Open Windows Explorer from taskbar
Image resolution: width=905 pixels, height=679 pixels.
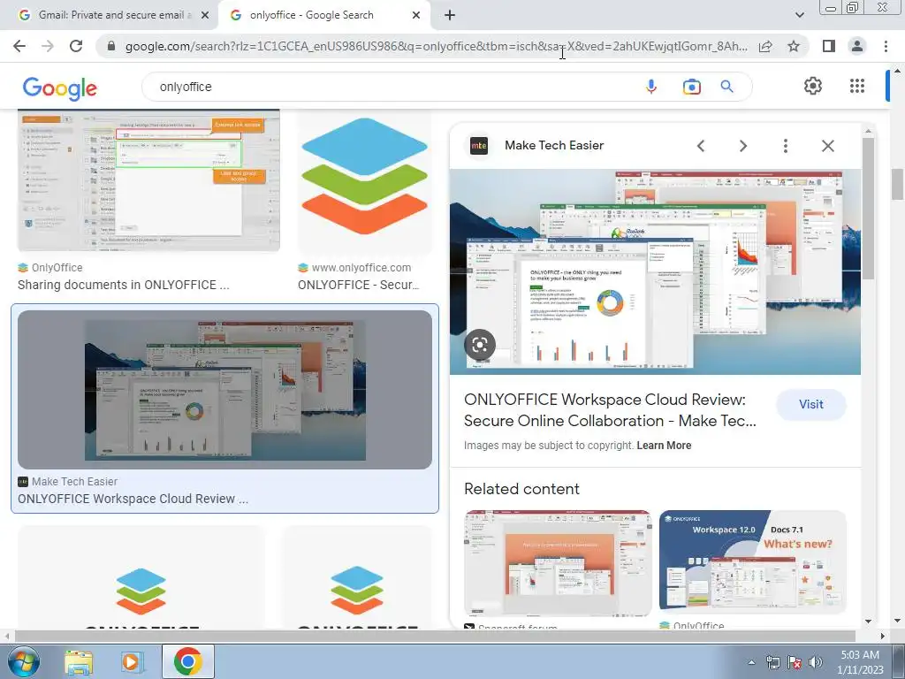79,661
